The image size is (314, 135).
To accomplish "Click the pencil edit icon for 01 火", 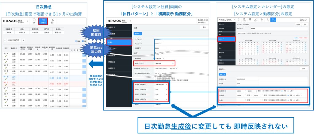I will (x=5, y=56).
